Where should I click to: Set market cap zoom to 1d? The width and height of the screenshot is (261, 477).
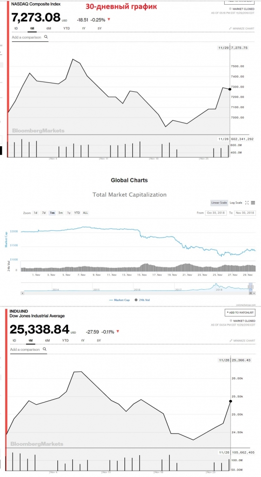[35, 213]
